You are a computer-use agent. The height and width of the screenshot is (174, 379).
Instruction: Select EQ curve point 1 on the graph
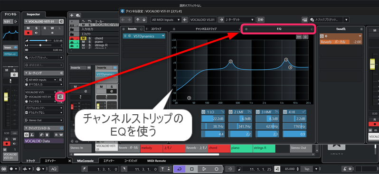[189, 98]
